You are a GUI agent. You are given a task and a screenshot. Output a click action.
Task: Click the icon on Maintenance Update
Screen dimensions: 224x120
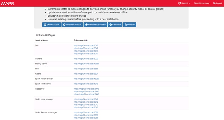coord(86,25)
